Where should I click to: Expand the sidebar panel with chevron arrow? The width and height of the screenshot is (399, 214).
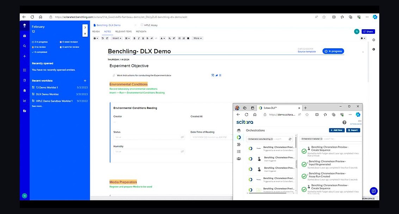click(85, 27)
